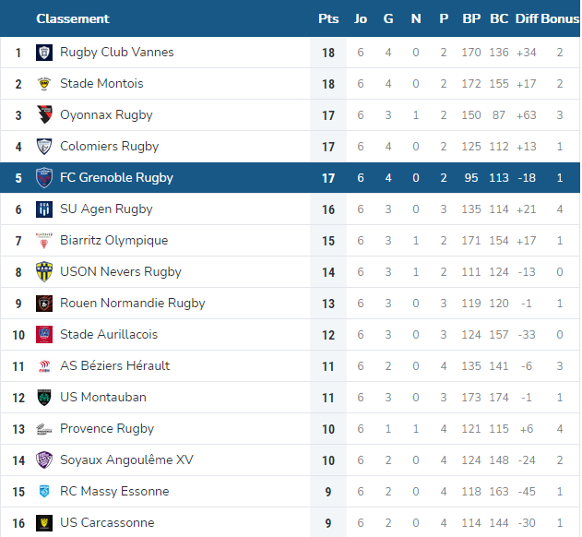Screen dimensions: 582x537
Task: Click the Bonus column header
Action: click(560, 18)
